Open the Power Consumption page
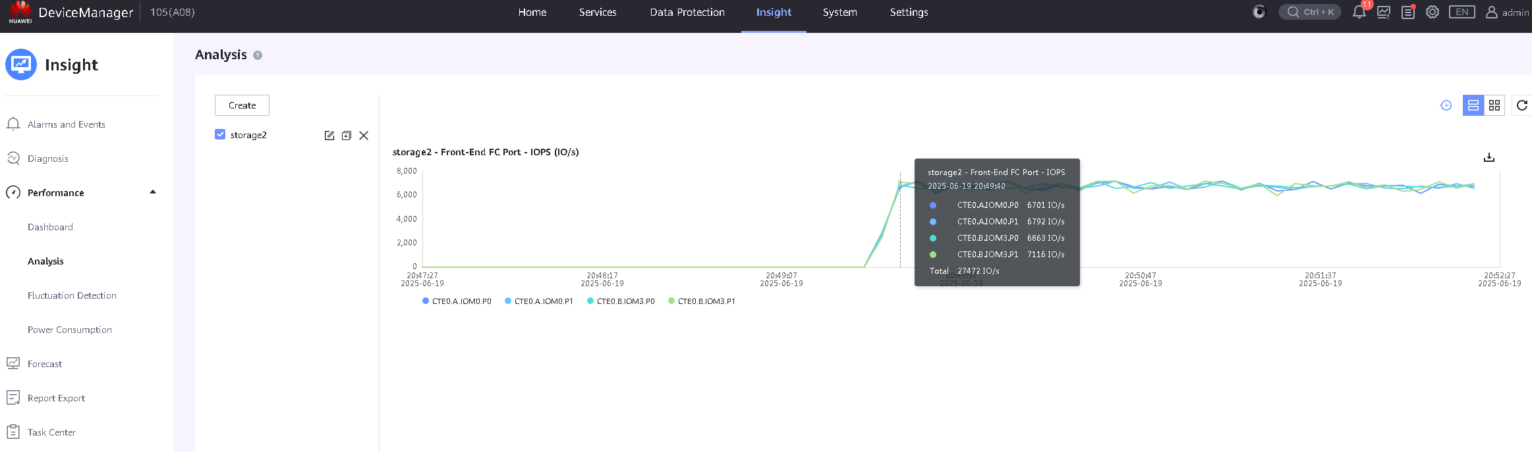Screen dimensions: 1532x452 pos(70,330)
